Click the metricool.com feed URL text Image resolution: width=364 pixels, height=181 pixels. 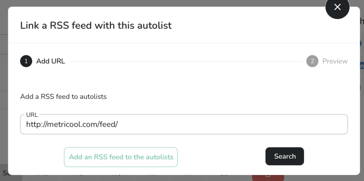[x=72, y=124]
